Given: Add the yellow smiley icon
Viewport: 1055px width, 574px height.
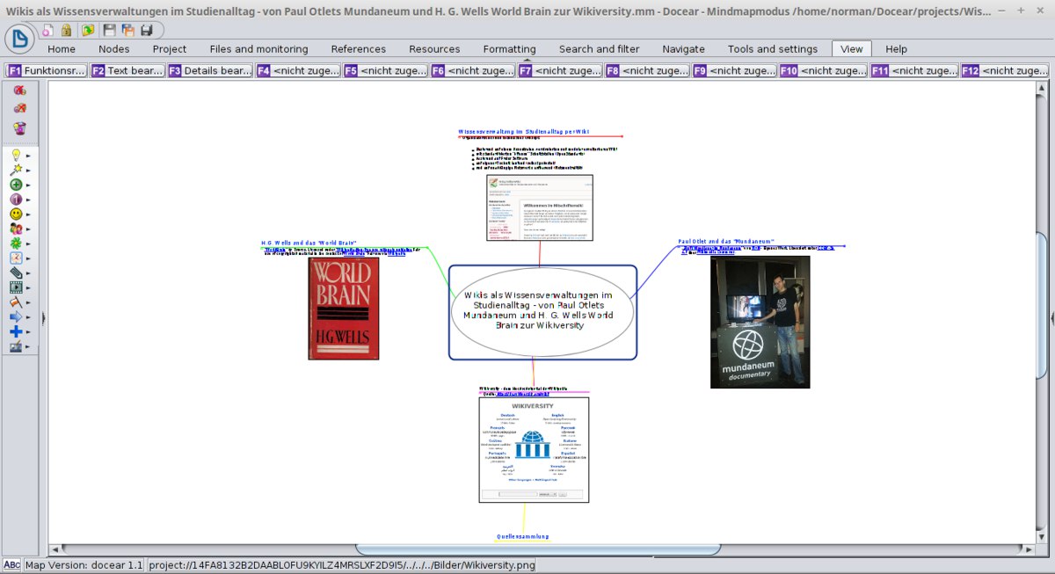Looking at the screenshot, I should pos(16,214).
